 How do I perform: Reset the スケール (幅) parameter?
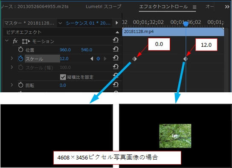point(116,67)
